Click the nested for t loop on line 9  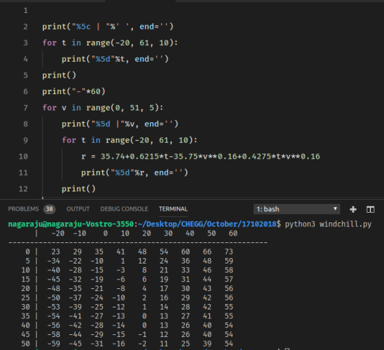[130, 140]
